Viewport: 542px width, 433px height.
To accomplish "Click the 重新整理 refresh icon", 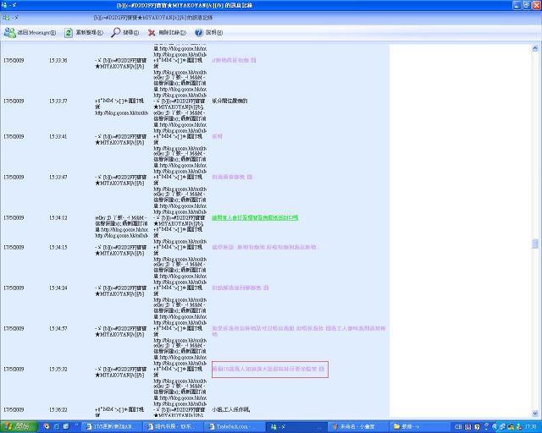I will point(69,32).
